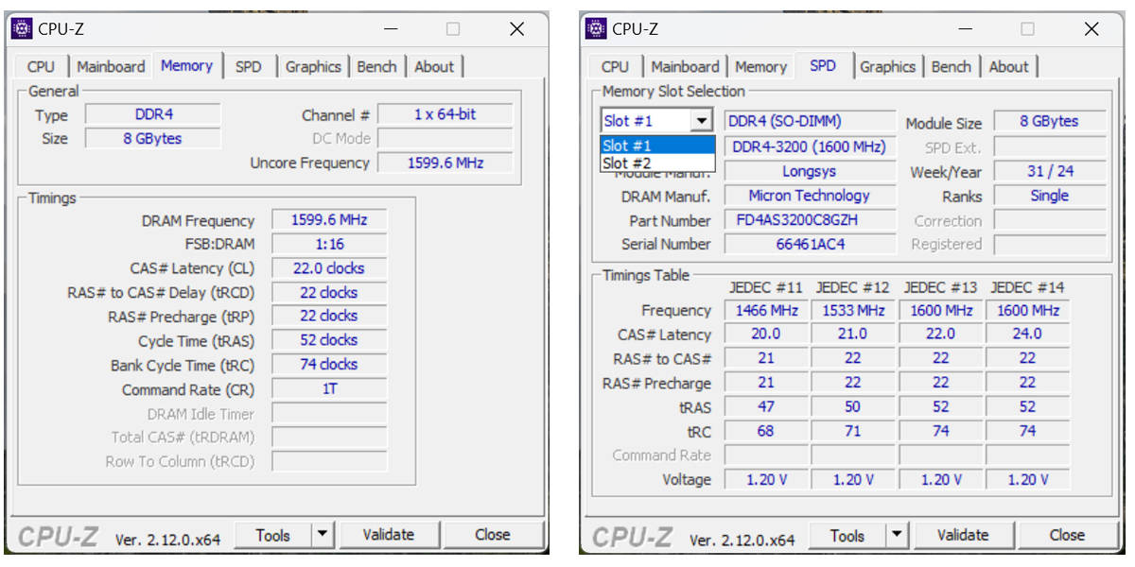
Task: Click JEDEC #11 tRC value 68
Action: (766, 431)
